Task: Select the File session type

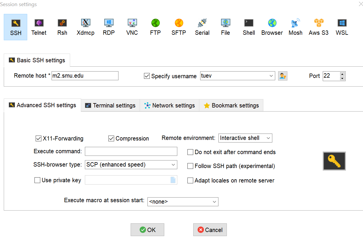Action: [x=225, y=27]
